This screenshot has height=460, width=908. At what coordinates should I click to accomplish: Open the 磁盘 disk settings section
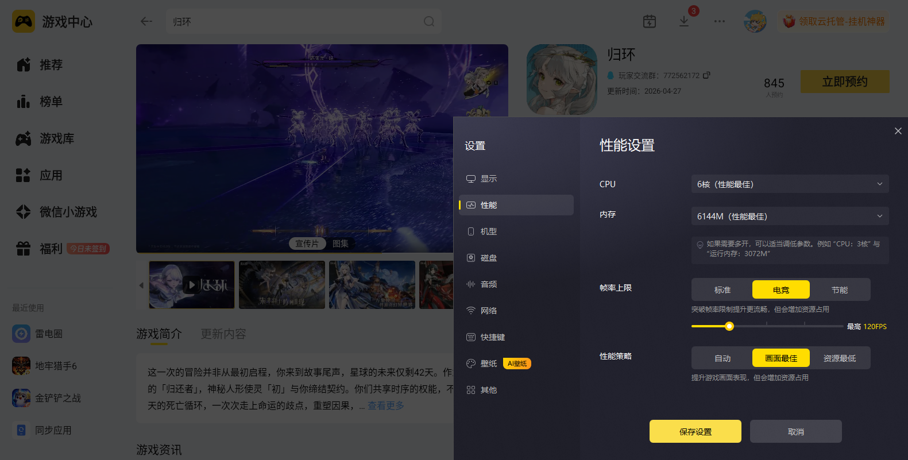[516, 258]
